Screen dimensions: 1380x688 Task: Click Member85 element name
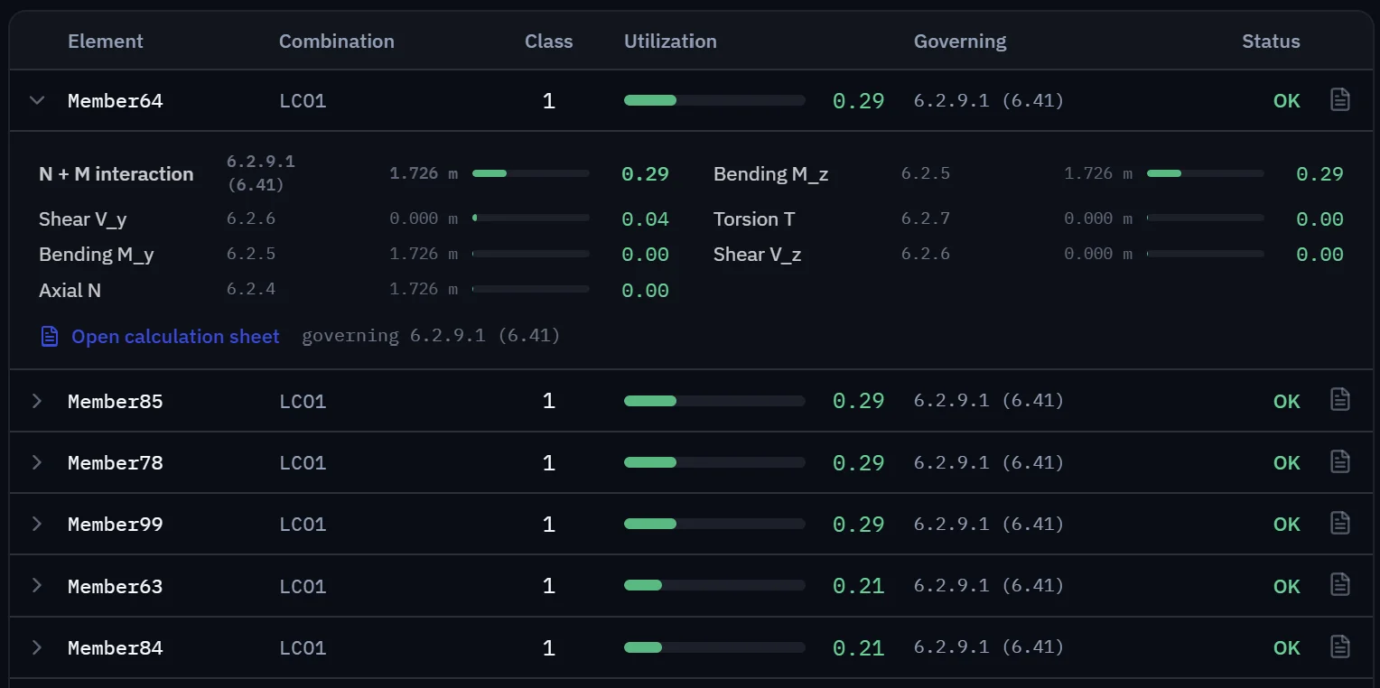pyautogui.click(x=116, y=401)
